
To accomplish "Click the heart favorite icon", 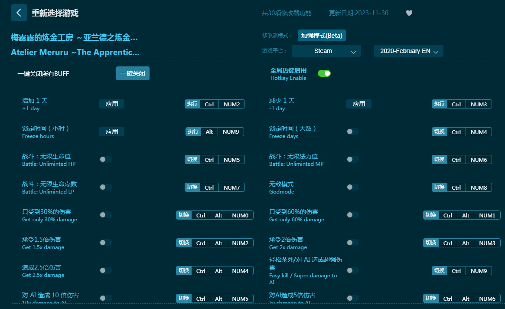I will (409, 13).
